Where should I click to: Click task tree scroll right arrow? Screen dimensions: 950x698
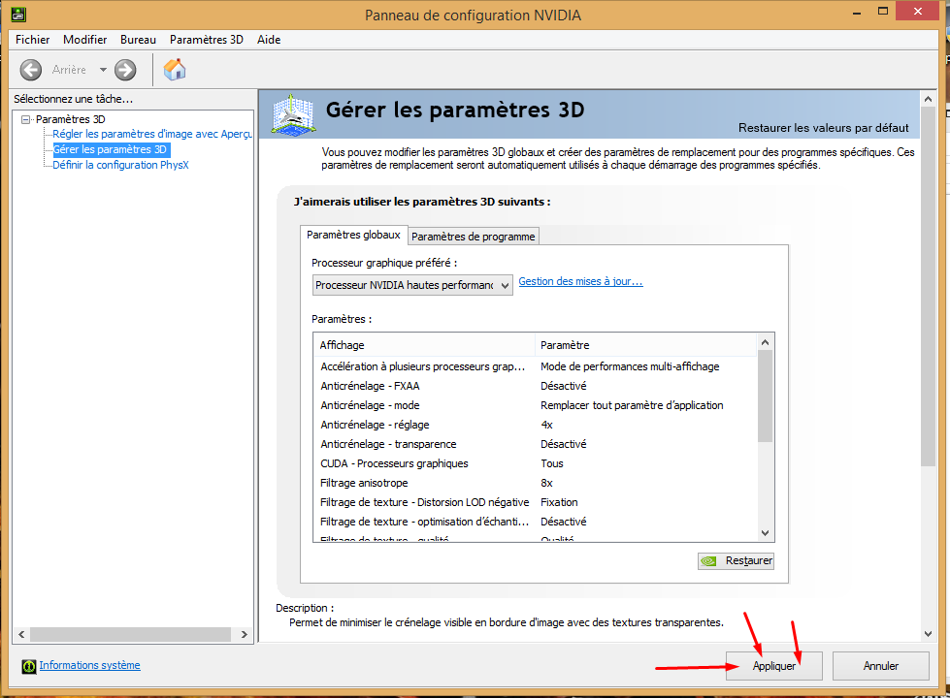245,634
